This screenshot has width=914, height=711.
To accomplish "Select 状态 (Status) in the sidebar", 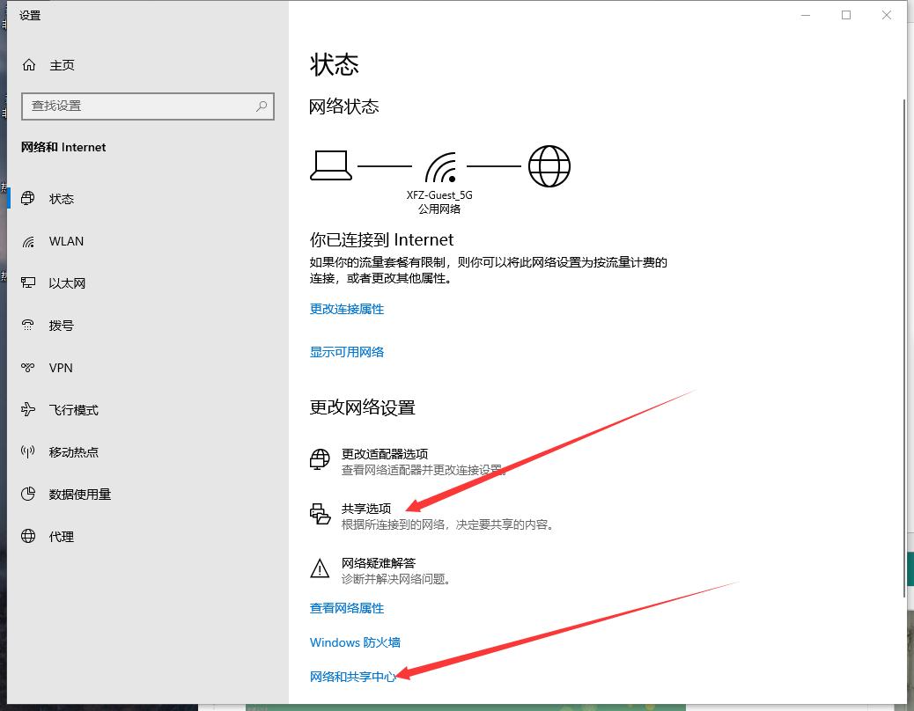I will click(61, 199).
